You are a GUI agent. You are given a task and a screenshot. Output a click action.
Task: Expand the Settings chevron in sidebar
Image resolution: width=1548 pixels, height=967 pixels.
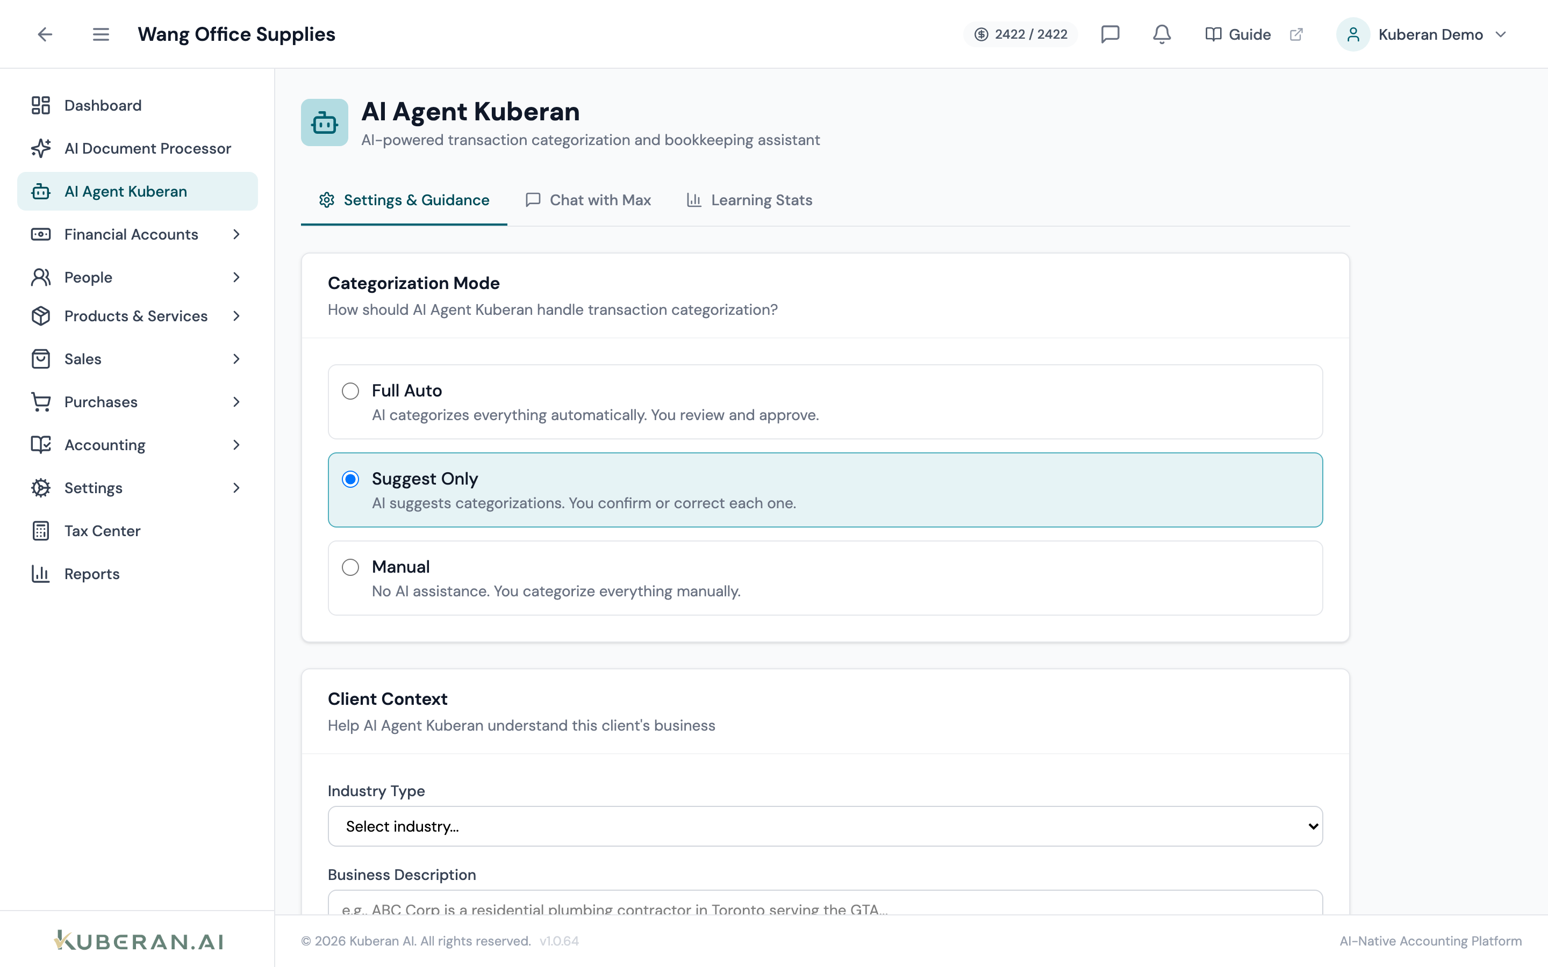pos(236,487)
